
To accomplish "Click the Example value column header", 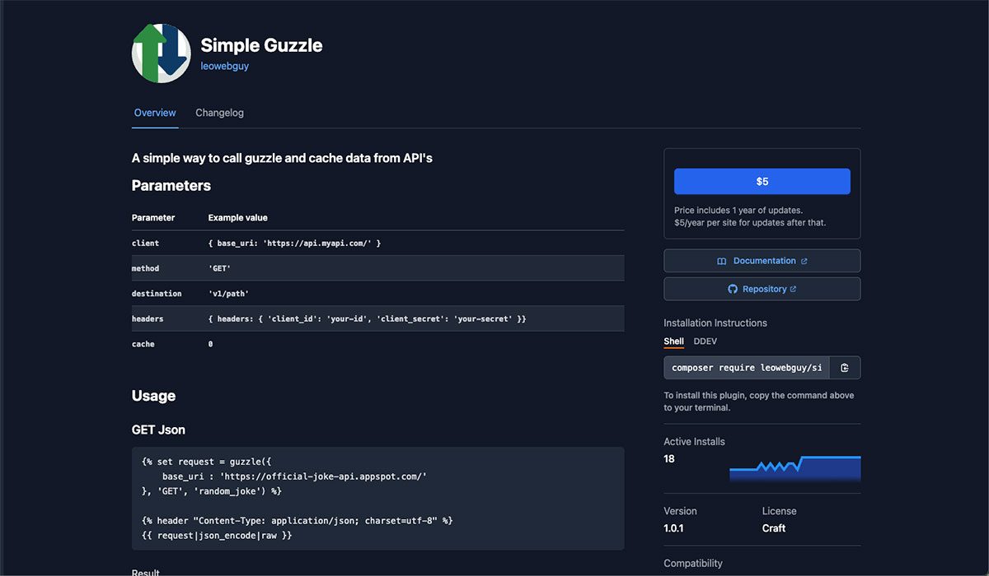I will tap(237, 218).
